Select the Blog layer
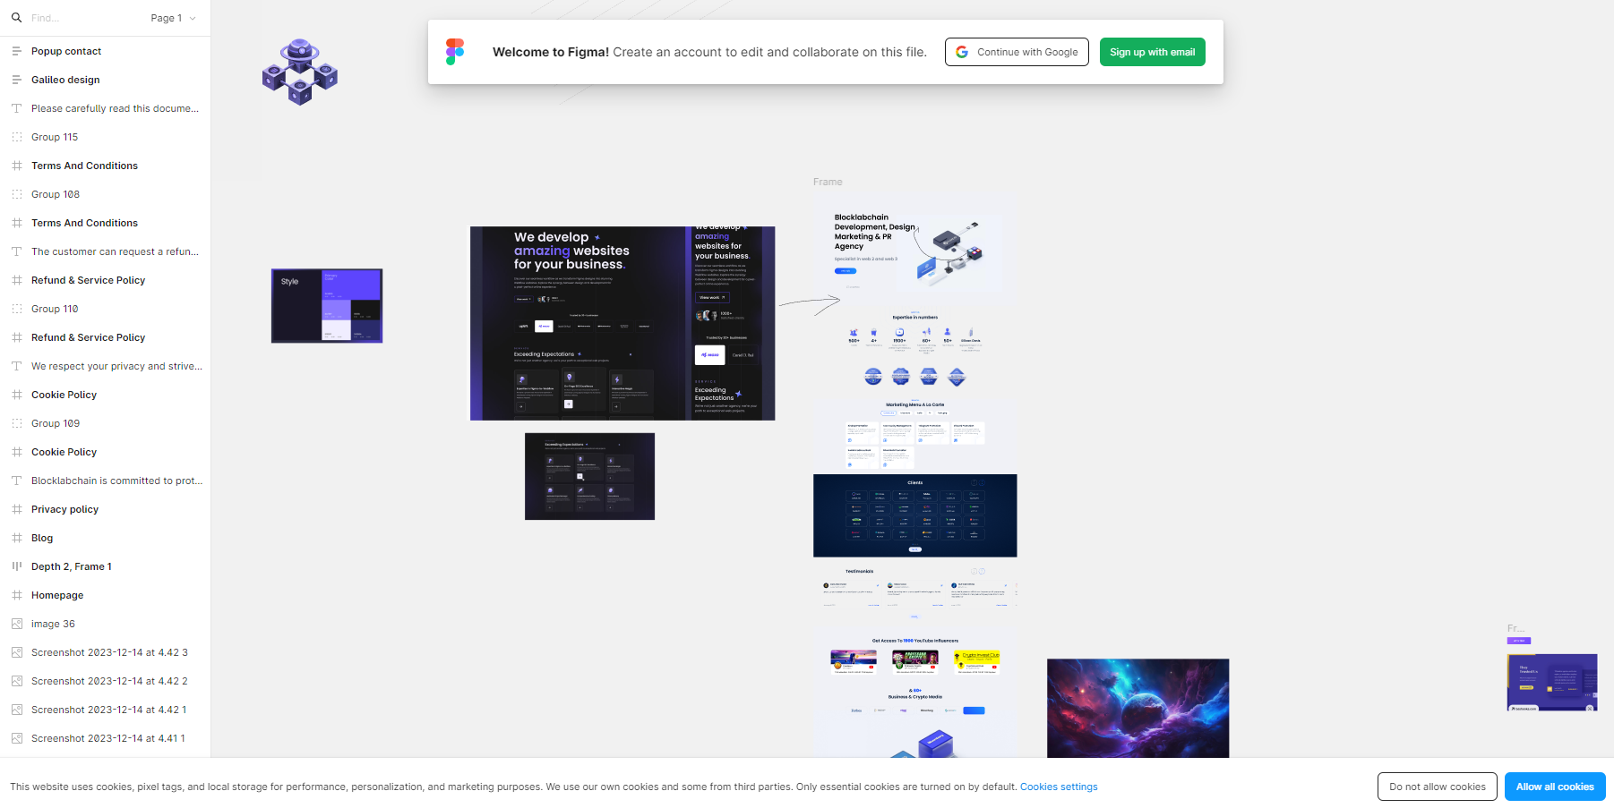This screenshot has width=1614, height=808. point(42,538)
